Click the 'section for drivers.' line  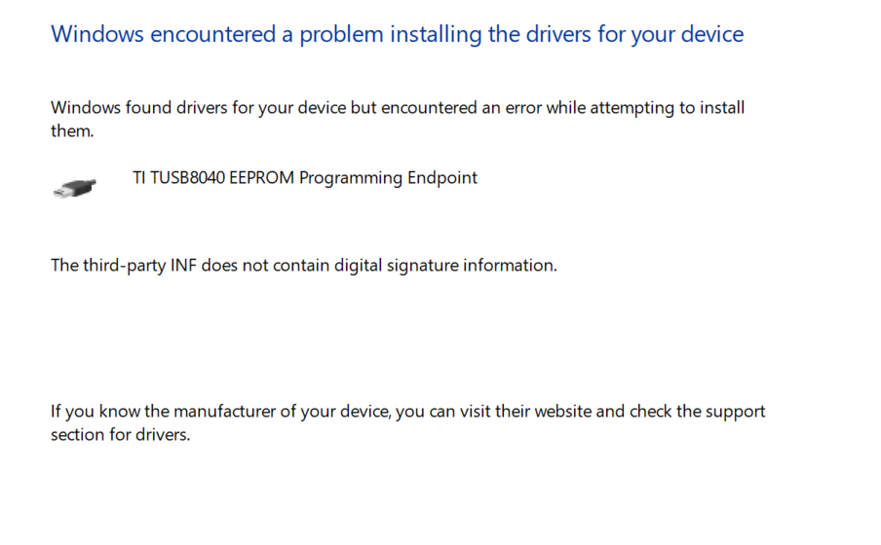121,434
